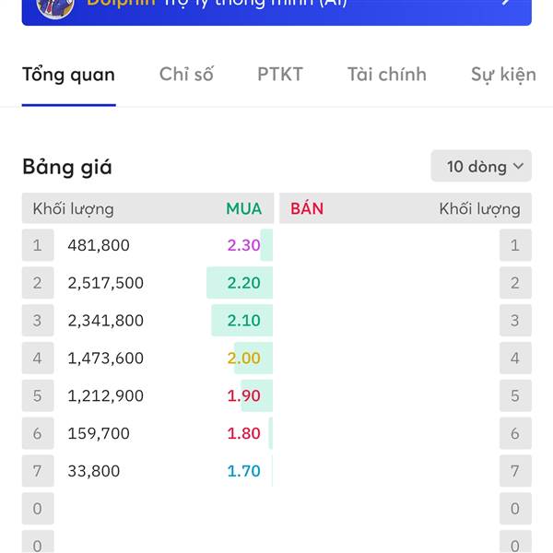
Task: Select the Tài chính tab
Action: [387, 75]
